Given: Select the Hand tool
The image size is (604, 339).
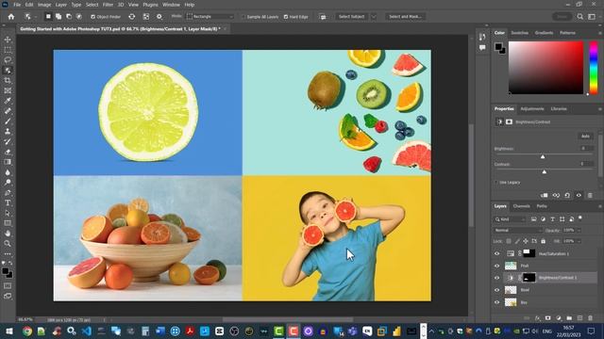Looking at the screenshot, I should coord(8,234).
